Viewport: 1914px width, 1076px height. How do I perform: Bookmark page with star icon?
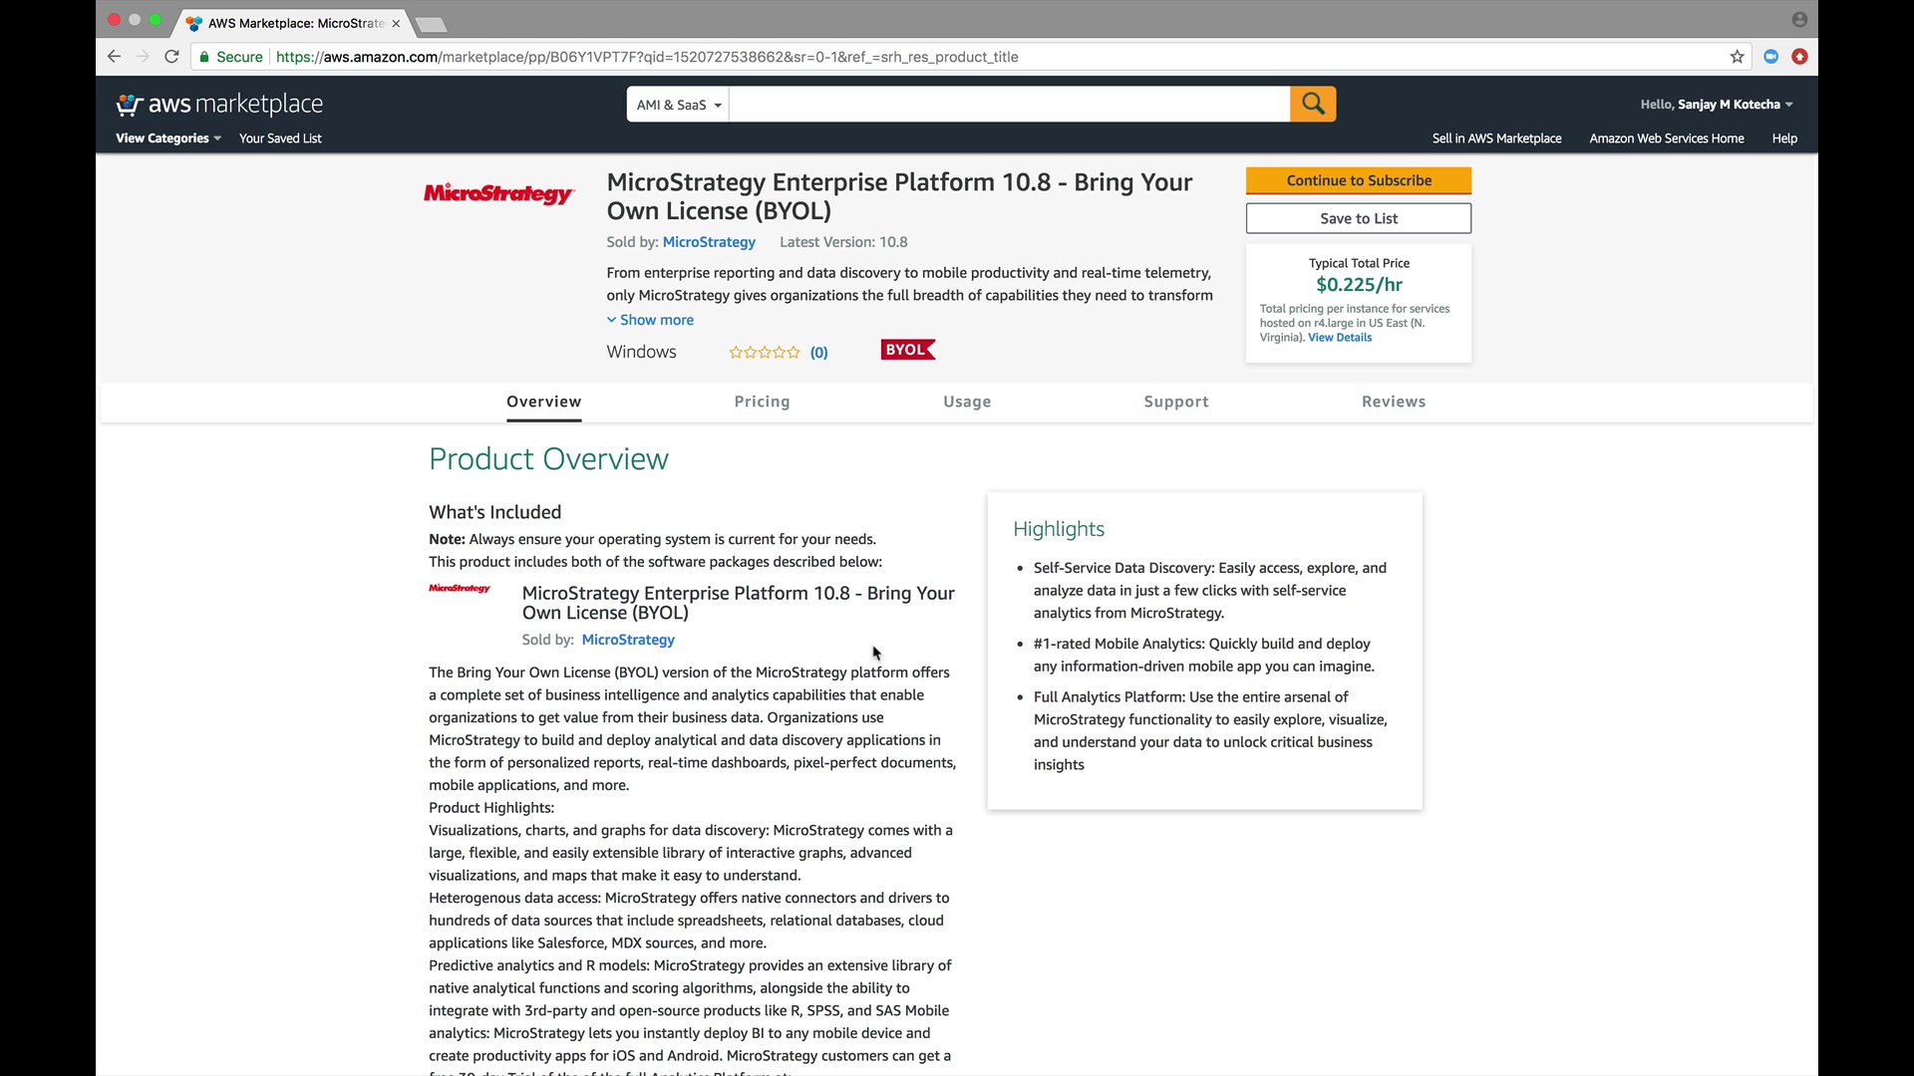pyautogui.click(x=1737, y=57)
